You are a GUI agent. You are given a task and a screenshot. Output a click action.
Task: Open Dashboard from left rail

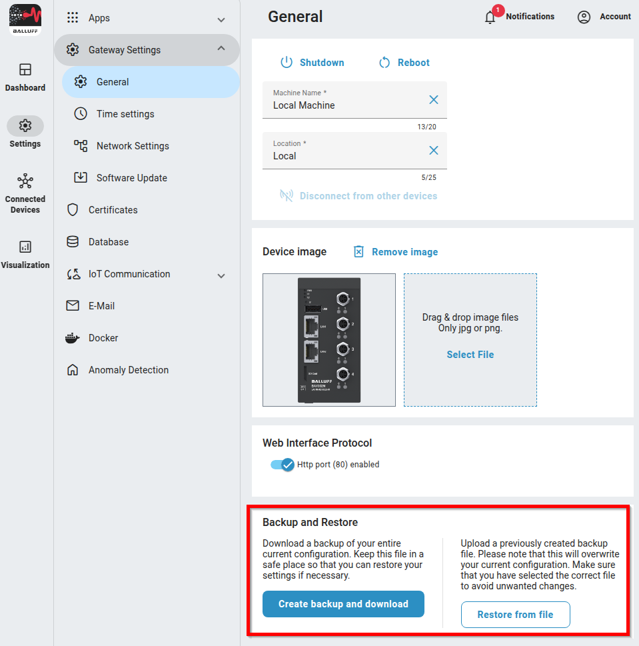tap(25, 77)
